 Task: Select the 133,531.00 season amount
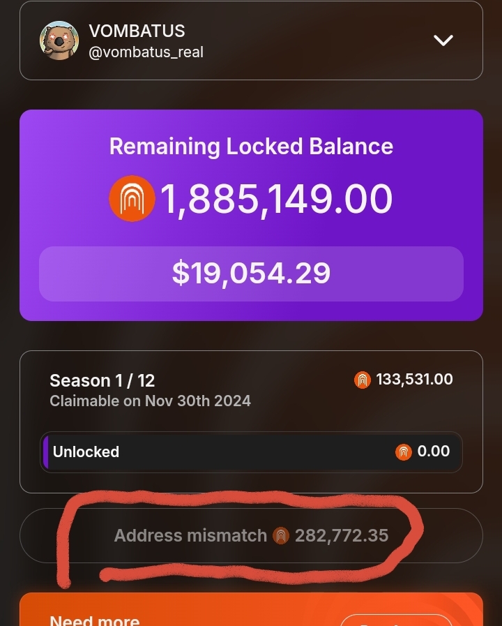414,380
